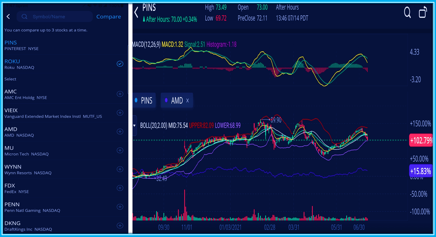436x237 pixels.
Task: Go back from the compare list
Action: click(8, 17)
